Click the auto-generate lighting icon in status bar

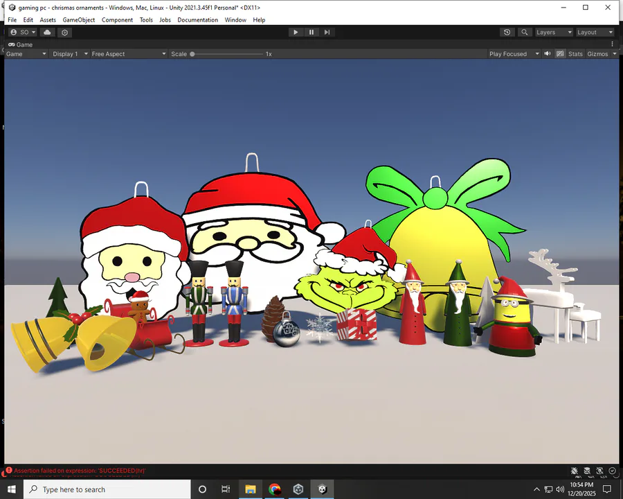pyautogui.click(x=599, y=471)
